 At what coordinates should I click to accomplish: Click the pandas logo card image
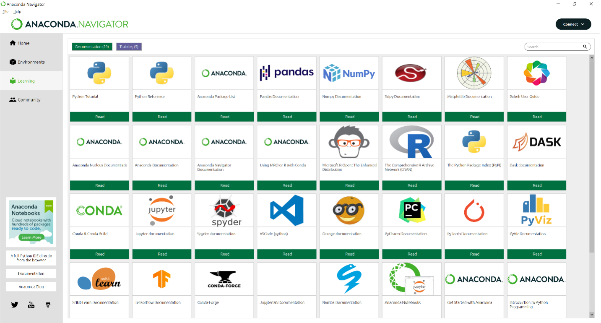tap(287, 73)
